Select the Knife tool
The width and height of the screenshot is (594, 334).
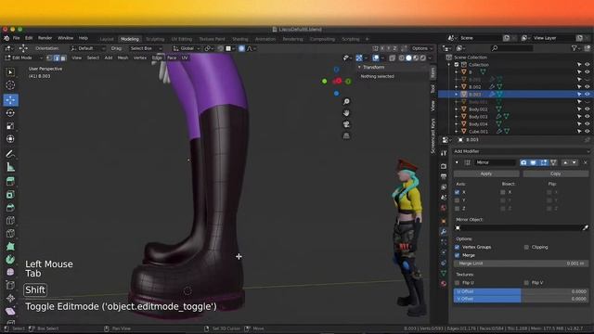point(10,234)
